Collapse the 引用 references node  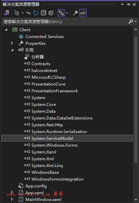coord(12,50)
